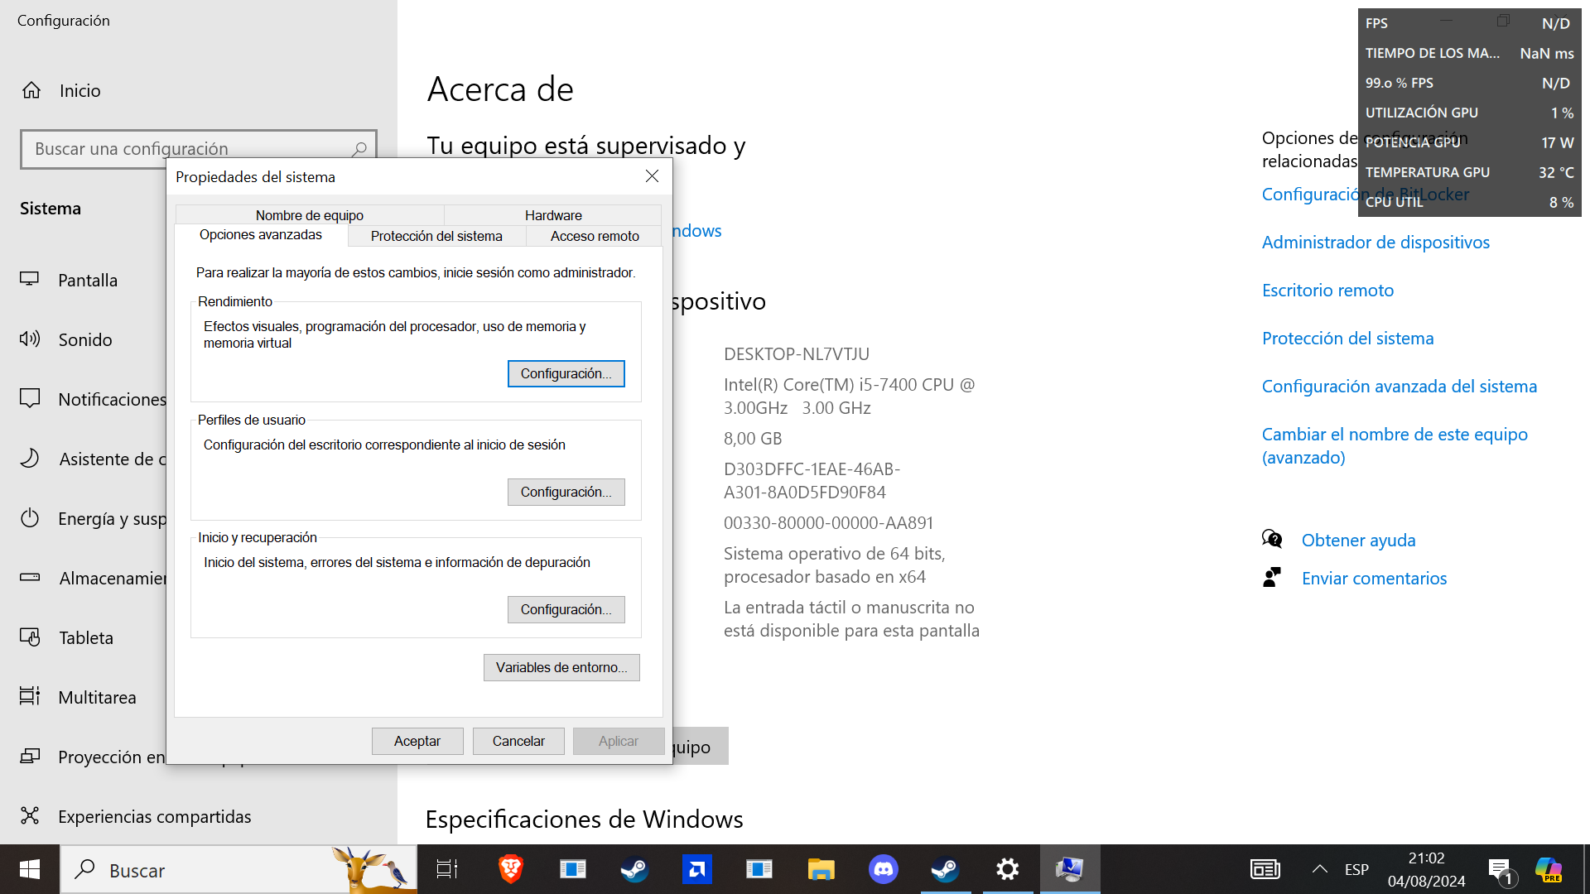Click Variables de entorno button
This screenshot has height=894, width=1590.
561,667
